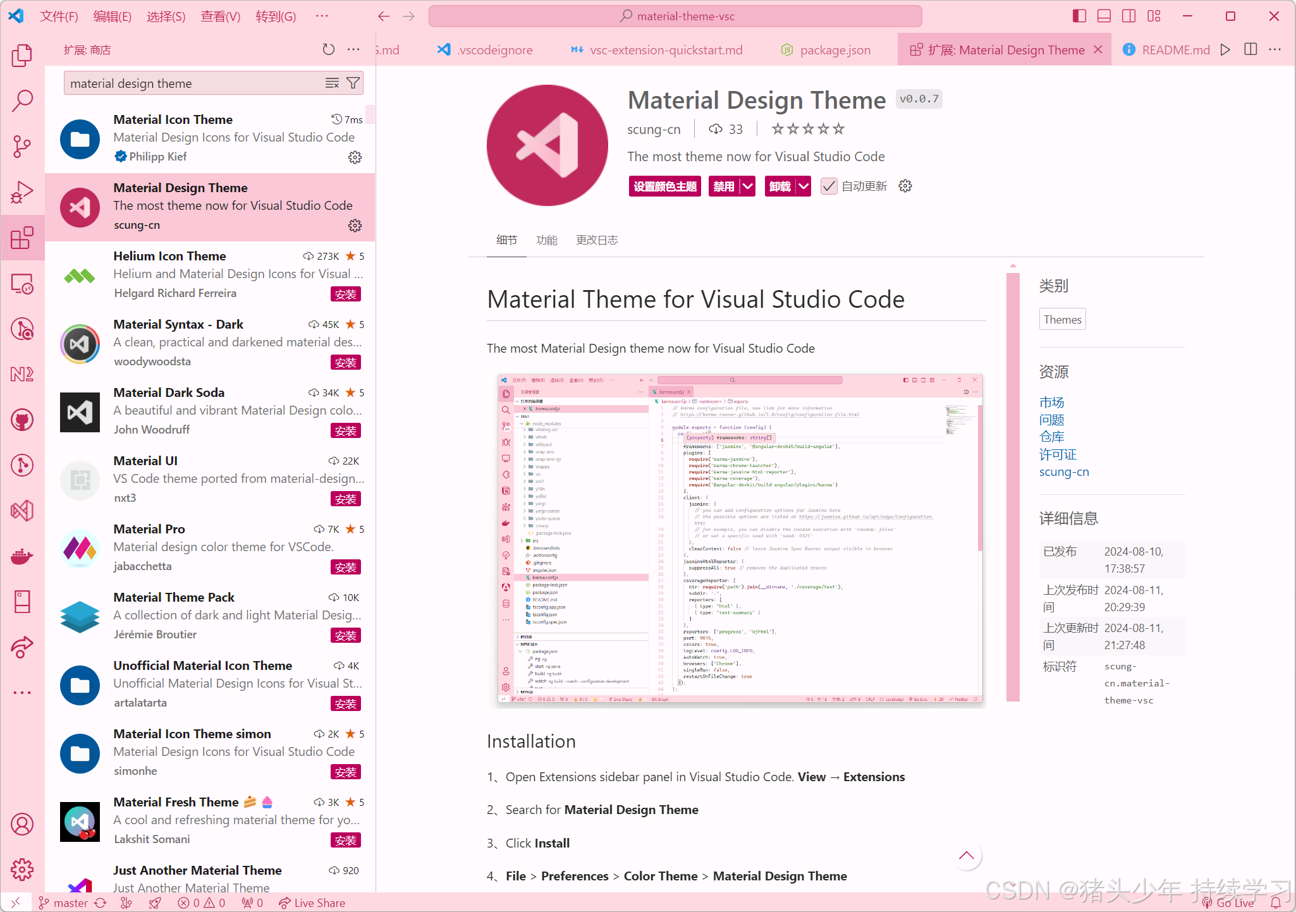The image size is (1296, 912).
Task: Open dropdown arrow next to 卸载
Action: (804, 186)
